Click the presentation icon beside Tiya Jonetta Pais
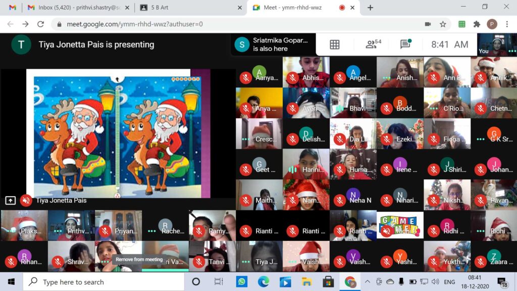This screenshot has height=291, width=517. (10, 200)
